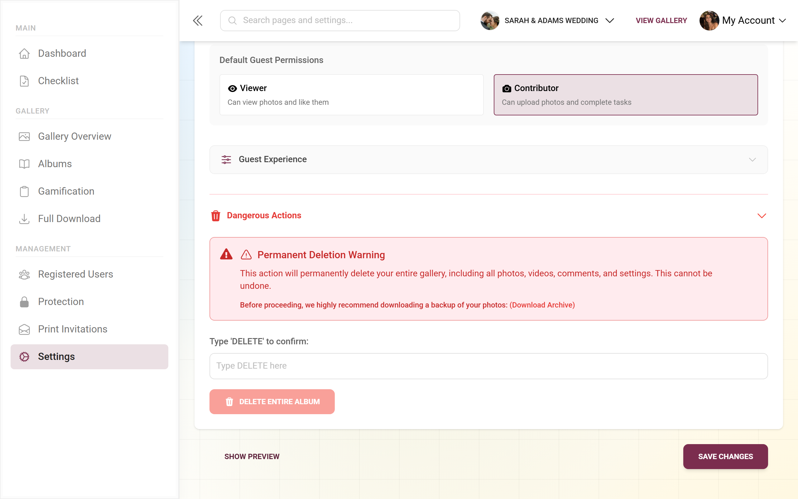Select Contributor guest permission option
Viewport: 798px width, 499px height.
click(x=626, y=95)
